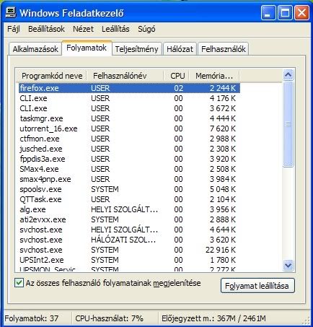Click the scrollbar down arrow
This screenshot has width=313, height=327.
coord(288,265)
